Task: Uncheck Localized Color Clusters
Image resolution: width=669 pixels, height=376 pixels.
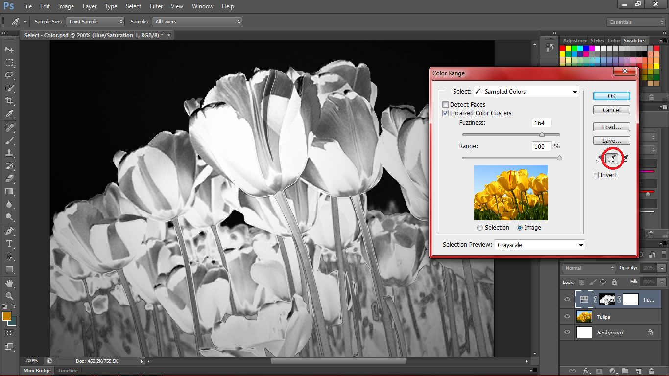Action: point(445,113)
